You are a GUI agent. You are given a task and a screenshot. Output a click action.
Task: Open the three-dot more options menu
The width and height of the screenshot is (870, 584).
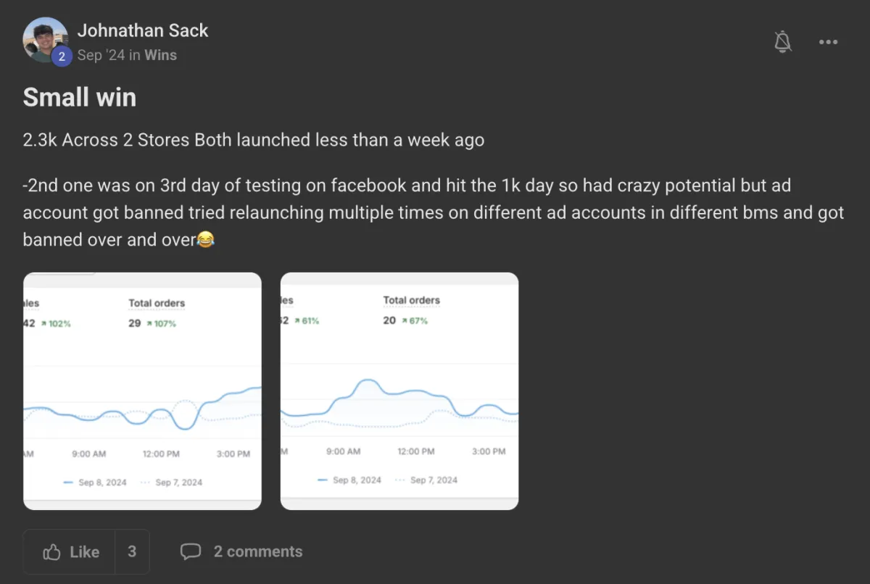pyautogui.click(x=828, y=42)
